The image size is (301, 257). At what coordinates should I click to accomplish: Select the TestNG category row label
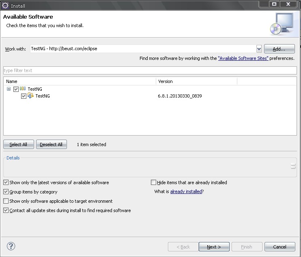tap(35, 89)
